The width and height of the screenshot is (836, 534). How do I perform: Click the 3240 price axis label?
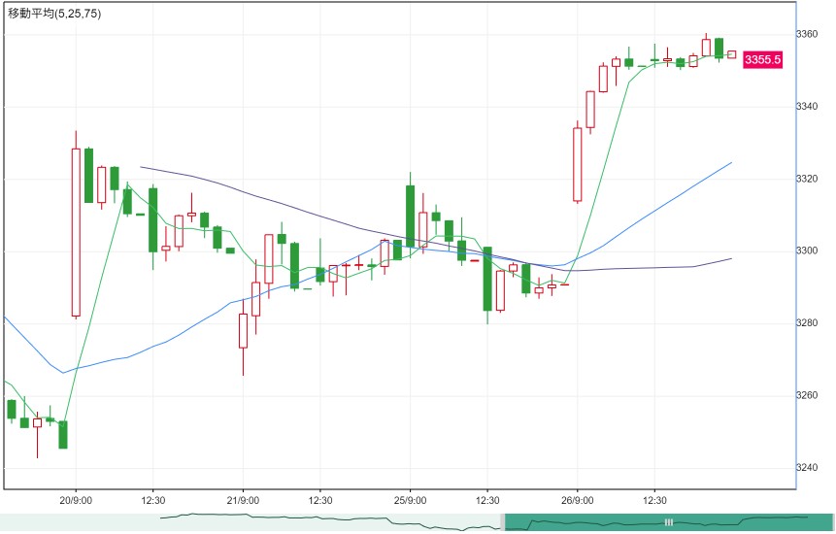tap(806, 467)
